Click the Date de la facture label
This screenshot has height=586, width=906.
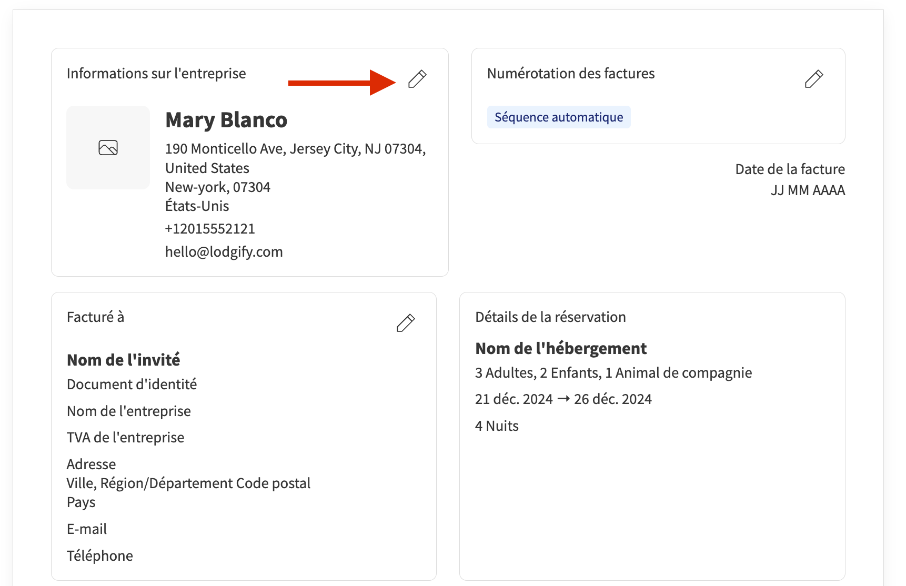(790, 169)
